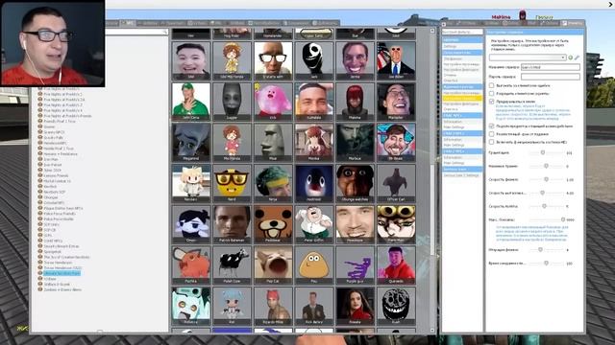
Task: Click the 'Макс. показаны' slider handle
Action: [563, 219]
